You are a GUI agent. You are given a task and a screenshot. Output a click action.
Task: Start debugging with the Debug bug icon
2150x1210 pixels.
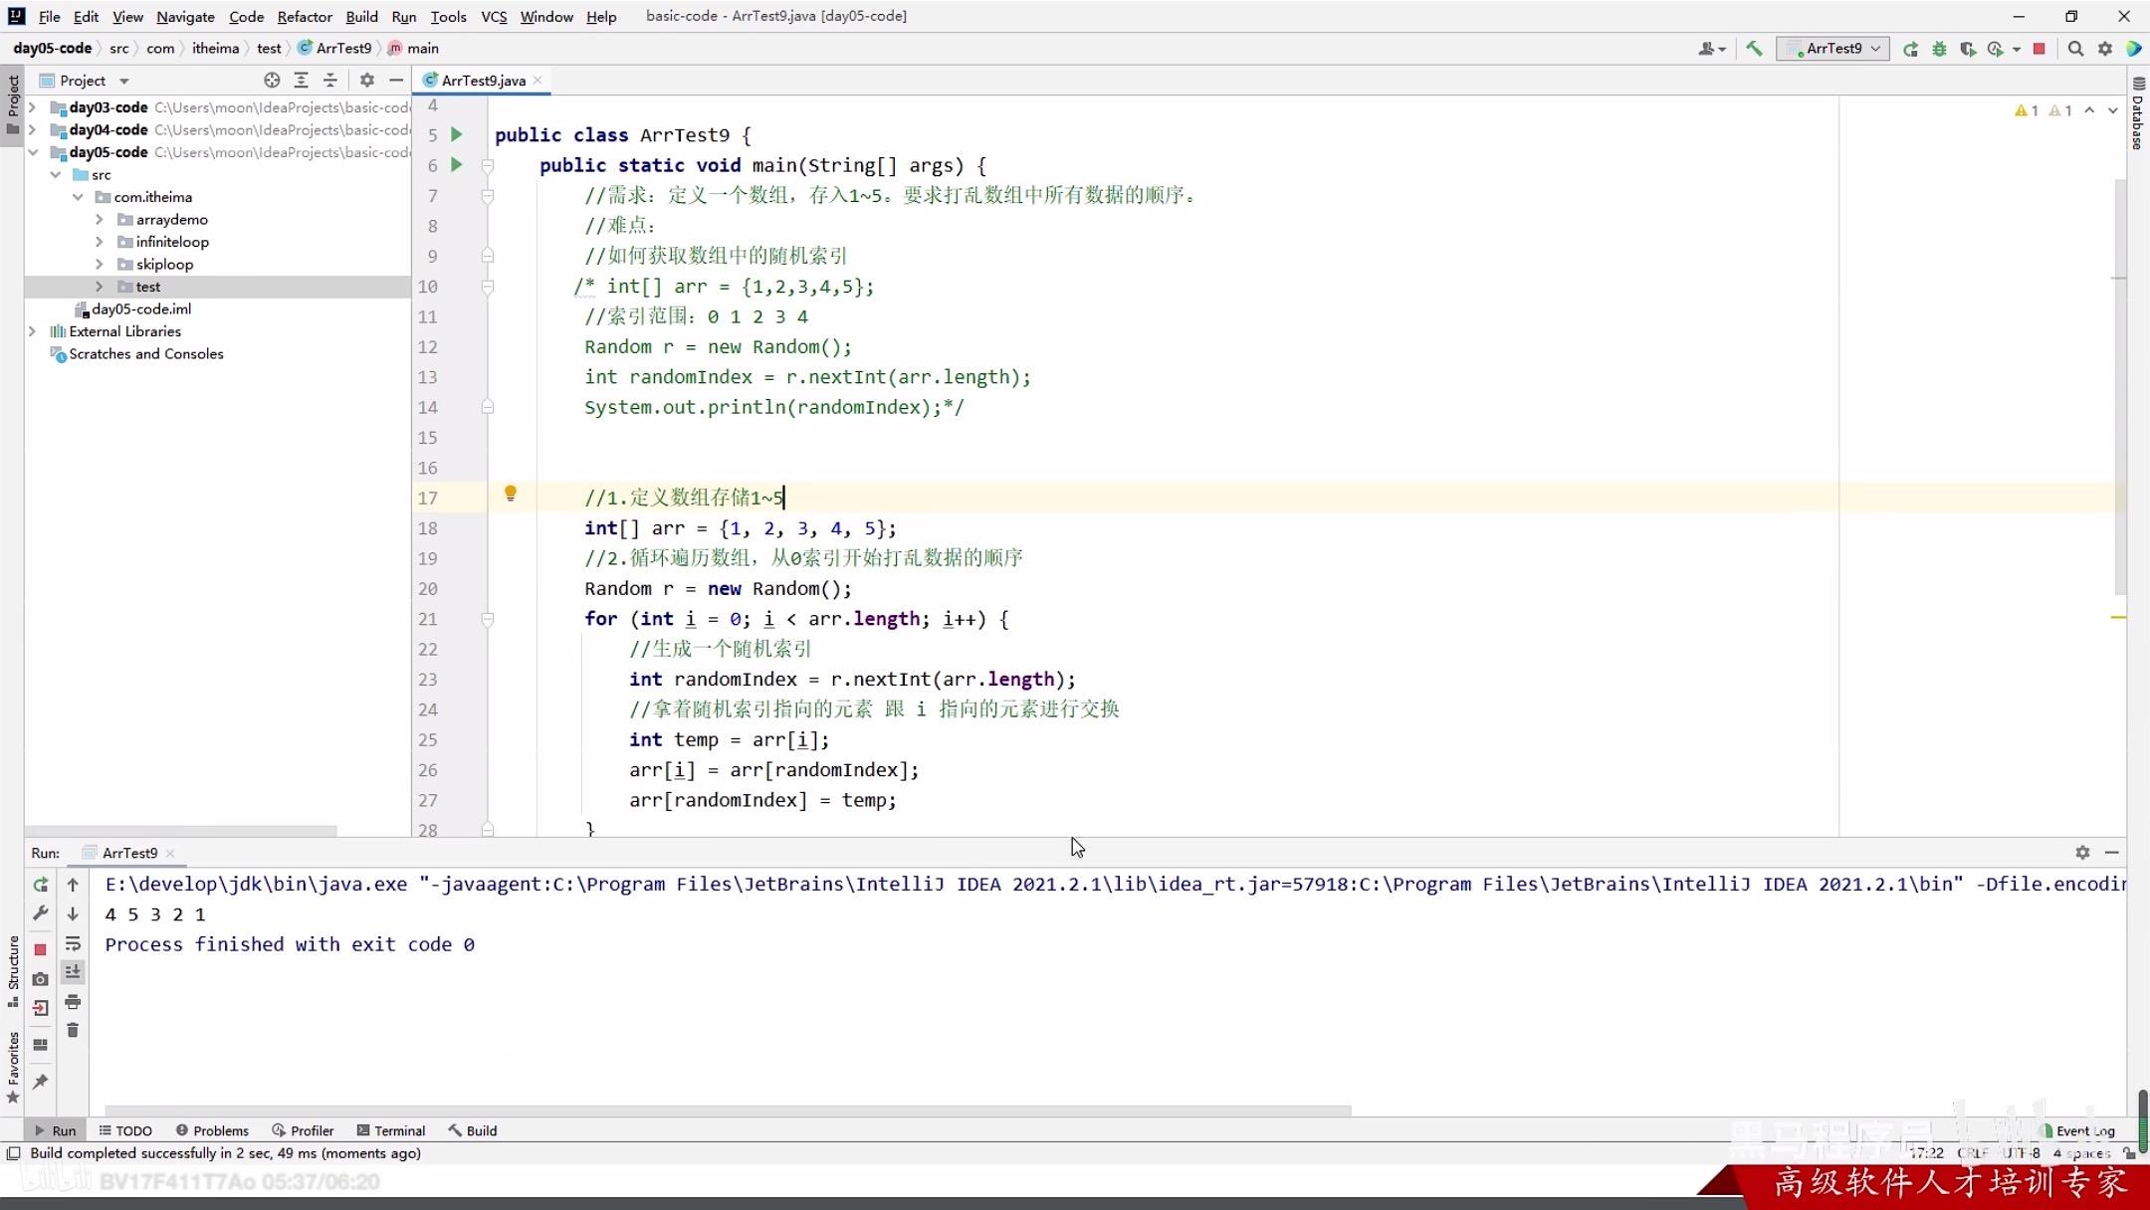pyautogui.click(x=1939, y=48)
